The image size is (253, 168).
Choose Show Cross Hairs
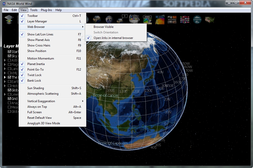(x=52, y=45)
